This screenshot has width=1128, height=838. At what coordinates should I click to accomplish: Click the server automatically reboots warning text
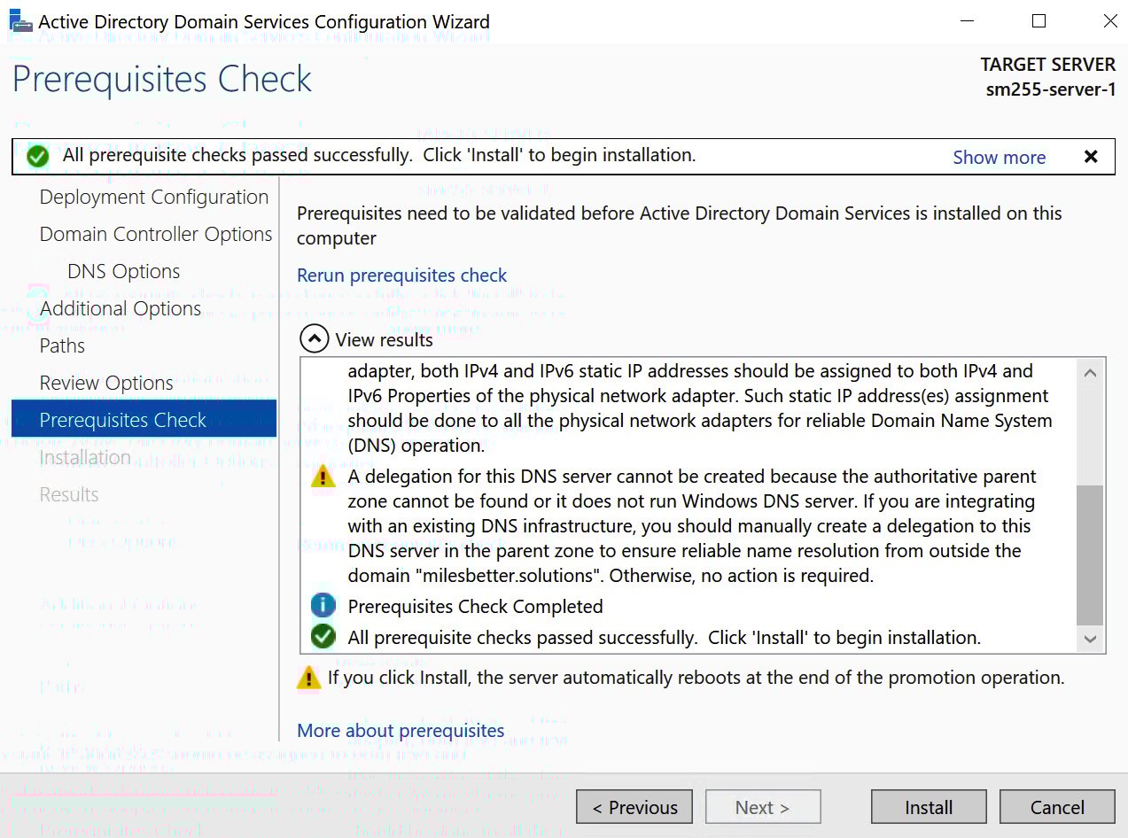pos(696,679)
